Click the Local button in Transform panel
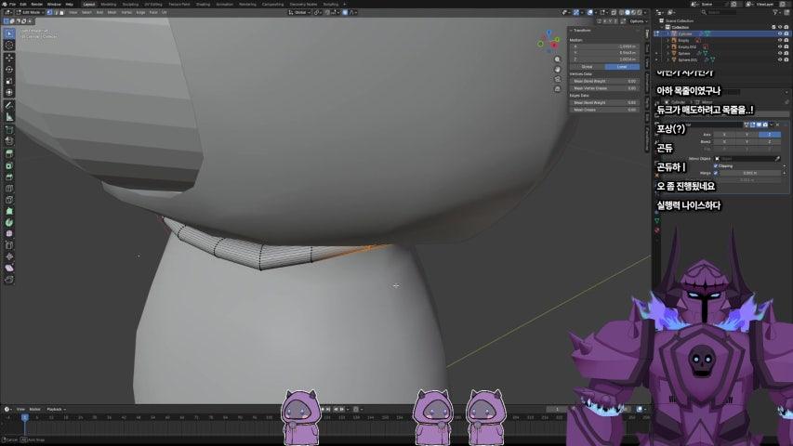The height and width of the screenshot is (446, 793). 622,67
